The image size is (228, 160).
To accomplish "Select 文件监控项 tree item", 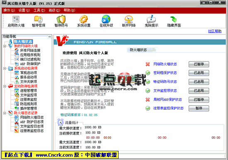I will click(29, 95).
